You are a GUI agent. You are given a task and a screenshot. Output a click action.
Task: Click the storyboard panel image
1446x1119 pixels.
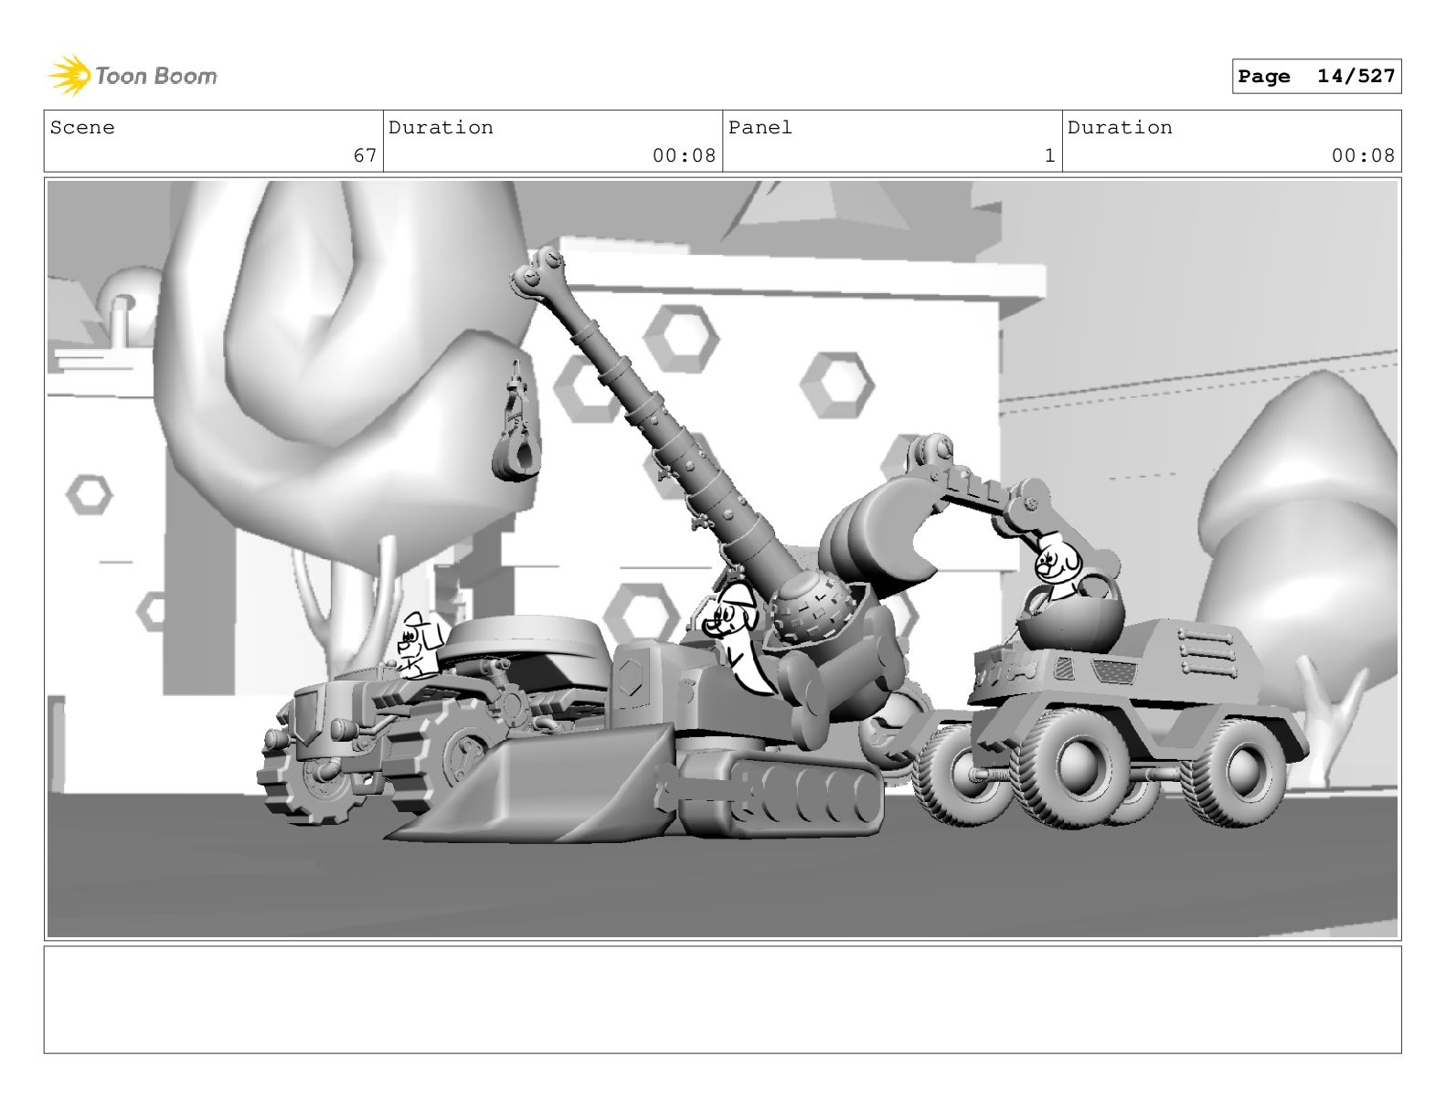click(x=722, y=559)
